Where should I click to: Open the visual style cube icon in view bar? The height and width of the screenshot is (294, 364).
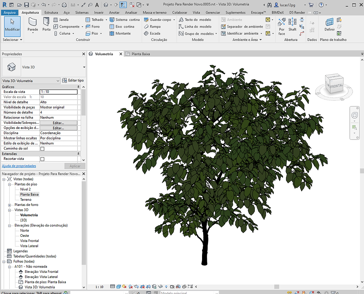tap(118, 287)
